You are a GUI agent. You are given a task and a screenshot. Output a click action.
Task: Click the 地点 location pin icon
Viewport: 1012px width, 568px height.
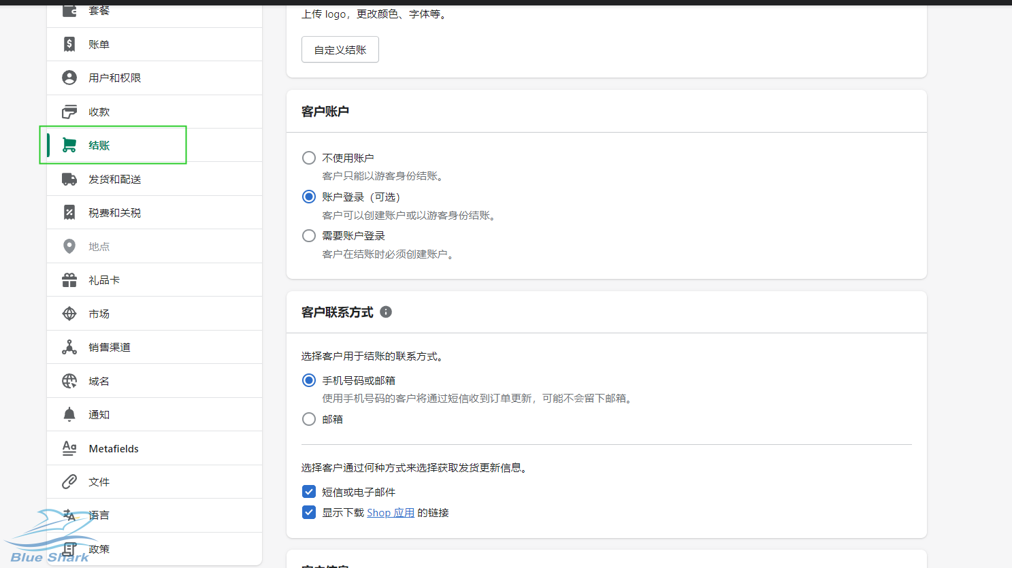[x=69, y=246]
